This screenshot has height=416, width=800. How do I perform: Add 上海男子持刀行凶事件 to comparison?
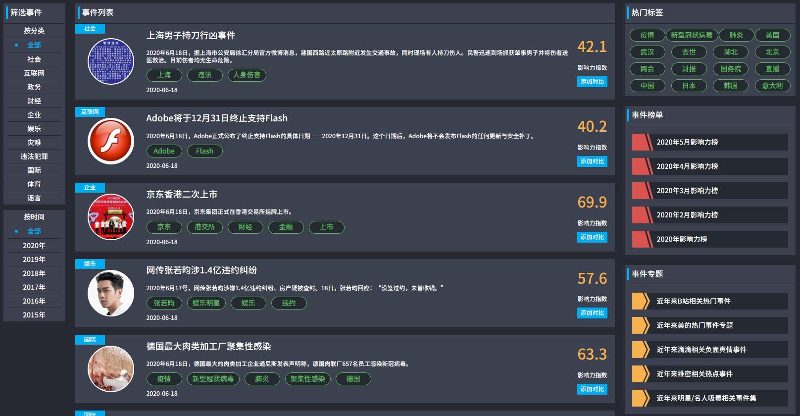point(592,82)
